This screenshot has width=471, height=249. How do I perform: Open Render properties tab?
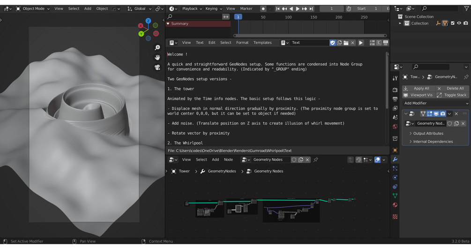point(395,90)
